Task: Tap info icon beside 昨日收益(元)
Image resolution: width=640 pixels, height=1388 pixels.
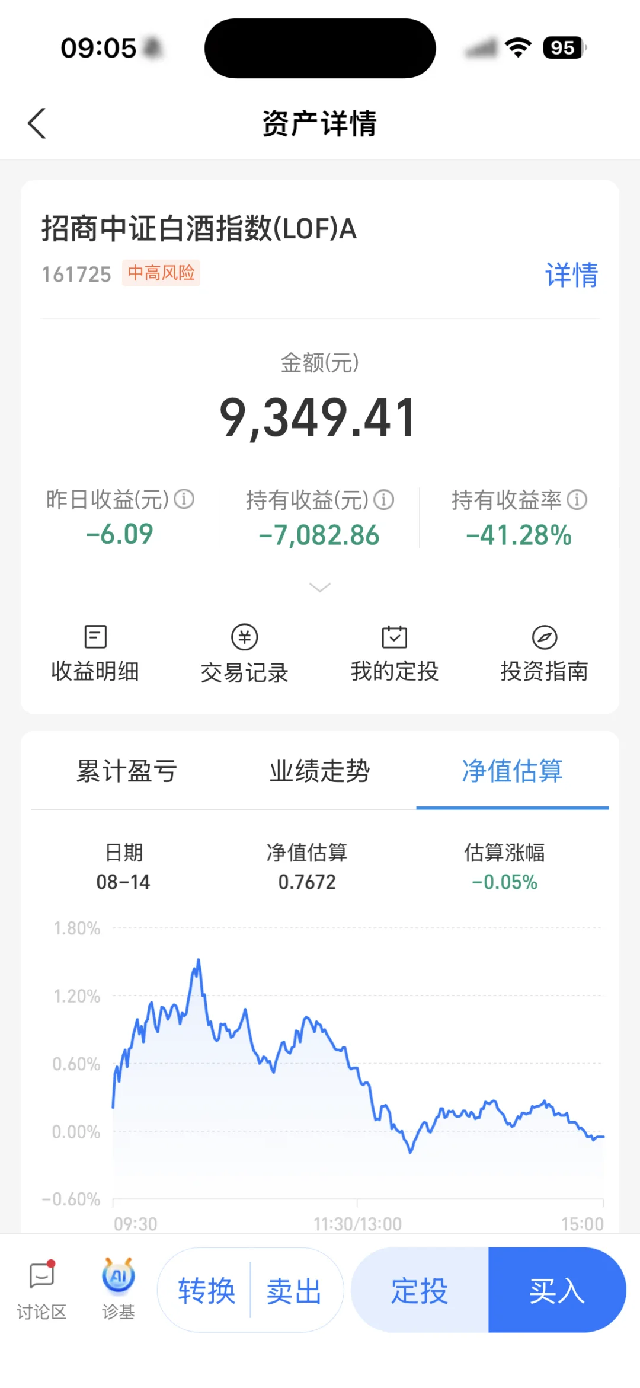Action: (x=184, y=499)
